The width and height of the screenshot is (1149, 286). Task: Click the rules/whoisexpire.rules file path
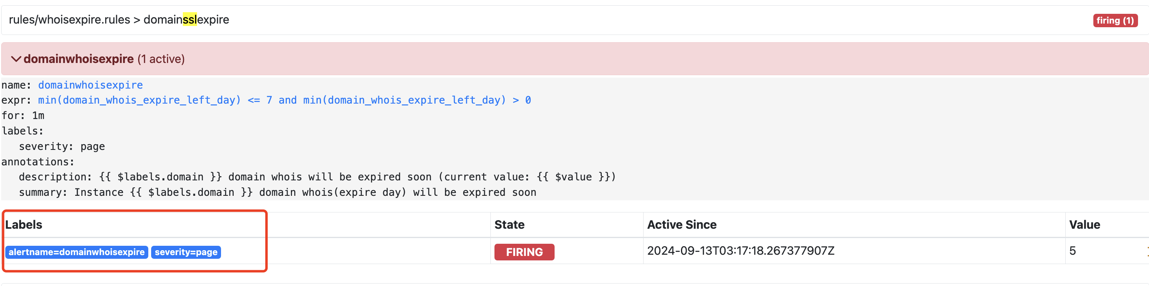pyautogui.click(x=69, y=19)
